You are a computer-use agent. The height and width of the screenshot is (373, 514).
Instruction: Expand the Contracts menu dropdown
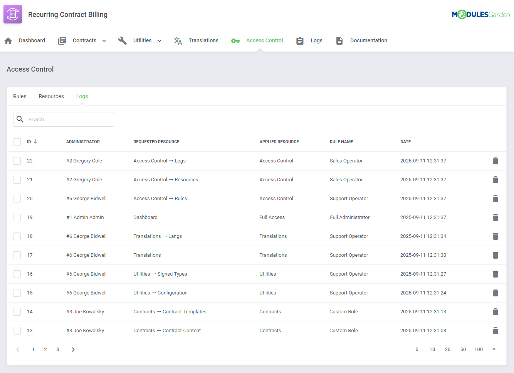point(104,40)
